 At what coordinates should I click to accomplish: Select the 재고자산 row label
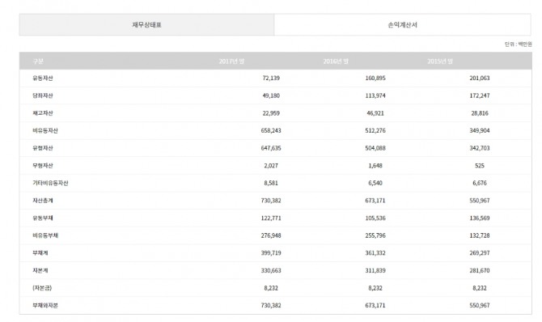(43, 113)
